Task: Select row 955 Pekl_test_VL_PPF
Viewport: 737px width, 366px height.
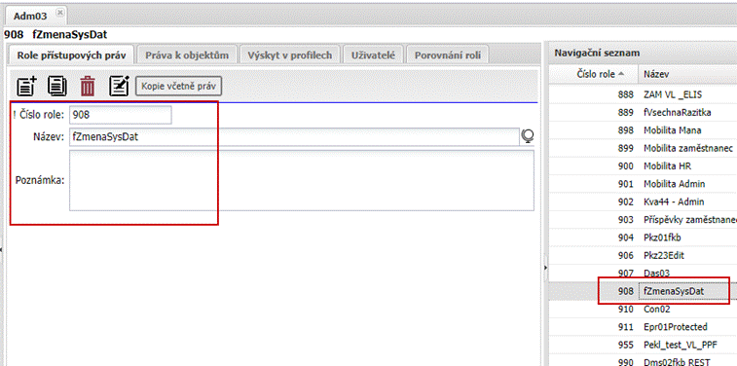Action: (643, 345)
